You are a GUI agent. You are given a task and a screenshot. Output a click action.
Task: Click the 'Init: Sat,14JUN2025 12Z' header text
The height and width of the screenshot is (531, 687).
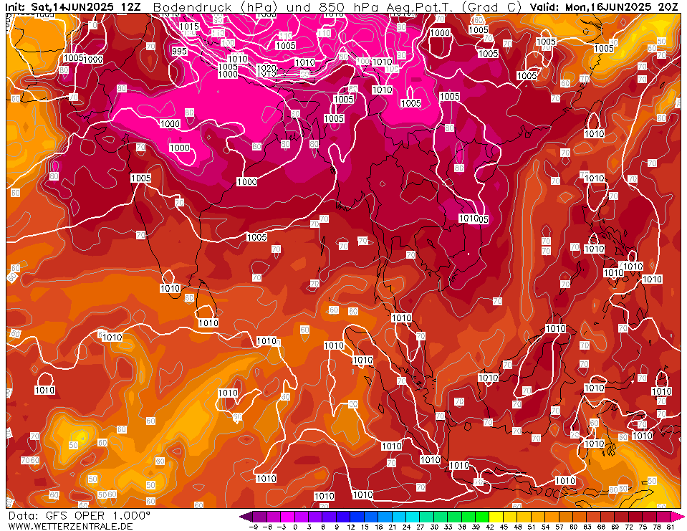[73, 7]
